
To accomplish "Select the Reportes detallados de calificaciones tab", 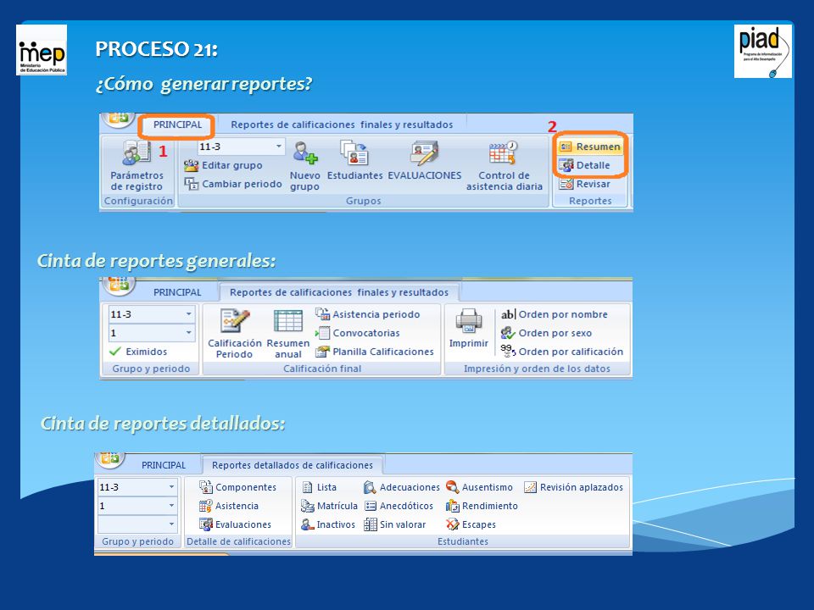I will 293,465.
